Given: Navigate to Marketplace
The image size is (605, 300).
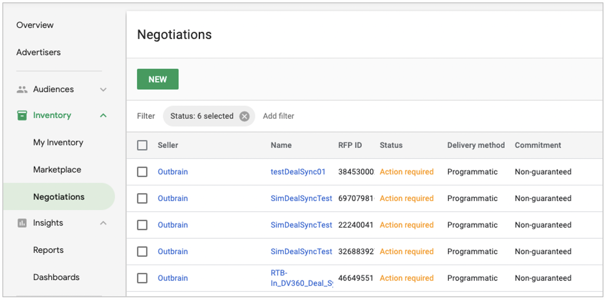Looking at the screenshot, I should click(x=57, y=170).
